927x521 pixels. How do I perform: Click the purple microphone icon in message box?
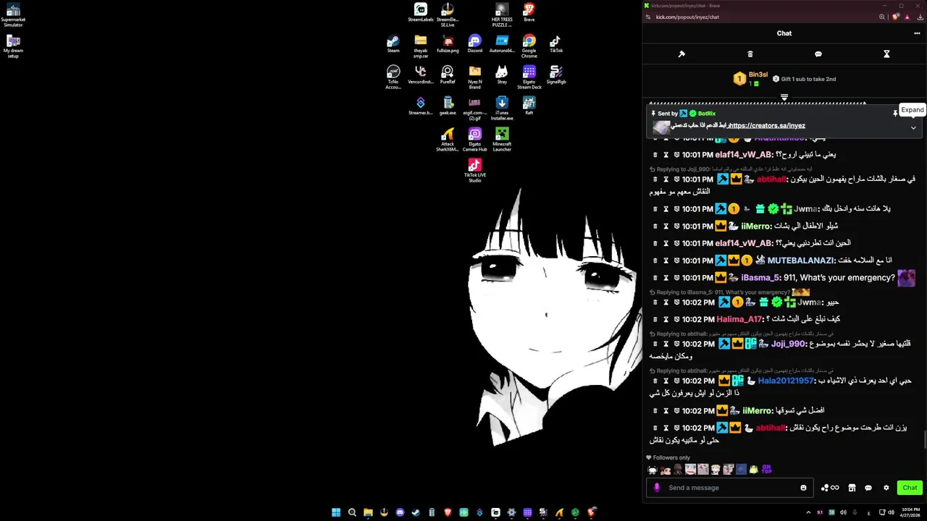657,488
